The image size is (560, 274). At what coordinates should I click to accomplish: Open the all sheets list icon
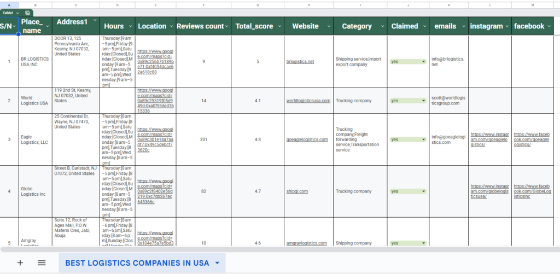pos(42,263)
